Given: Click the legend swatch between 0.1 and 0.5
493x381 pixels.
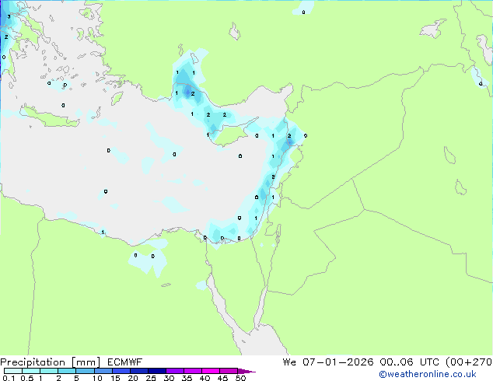Looking at the screenshot, I should (x=13, y=371).
